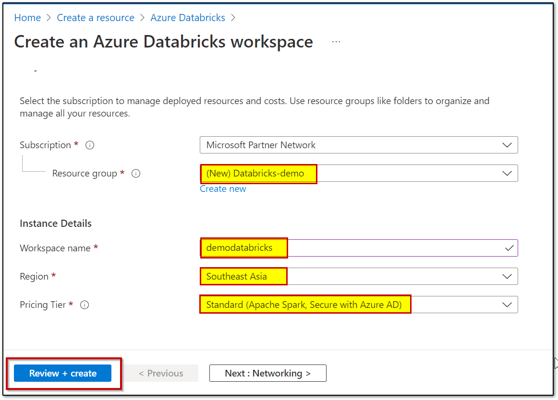Select Azure Databricks breadcrumb item

(x=188, y=18)
